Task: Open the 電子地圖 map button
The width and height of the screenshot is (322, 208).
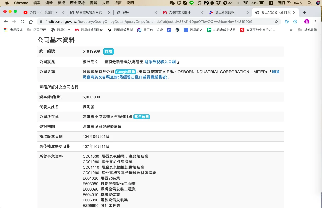Action: 141,117
